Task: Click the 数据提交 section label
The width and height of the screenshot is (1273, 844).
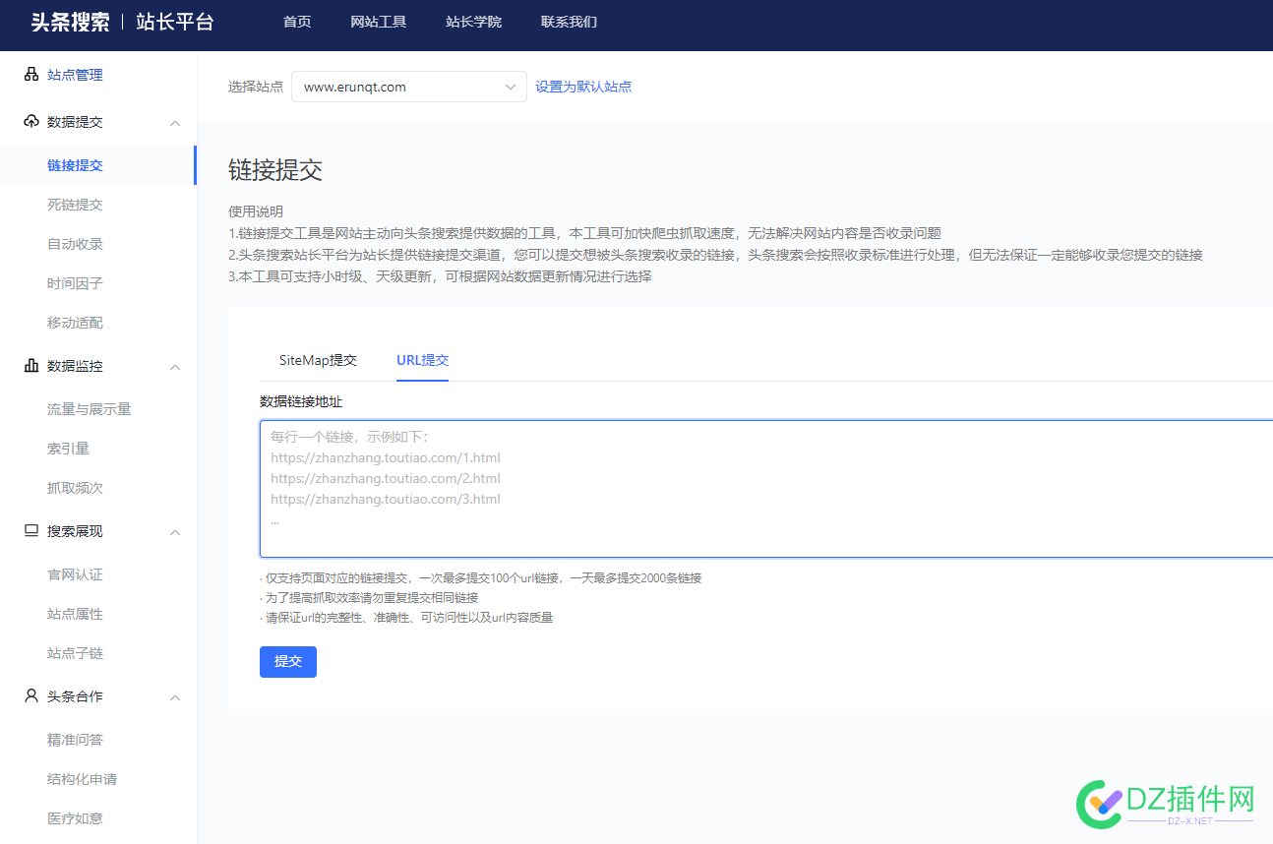Action: tap(75, 122)
